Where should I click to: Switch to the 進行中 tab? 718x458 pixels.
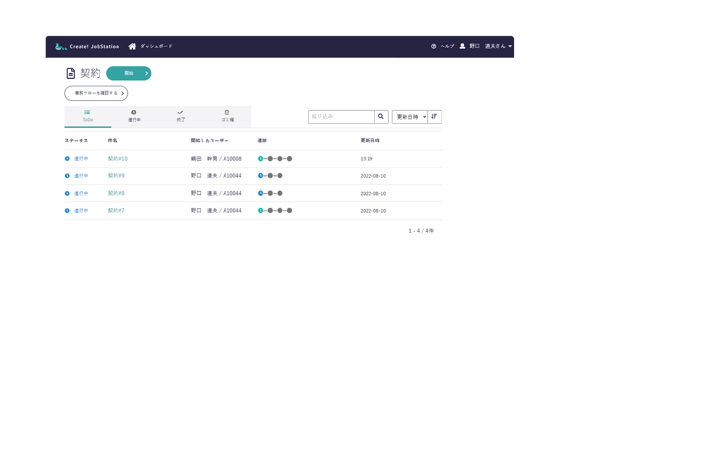coord(134,116)
